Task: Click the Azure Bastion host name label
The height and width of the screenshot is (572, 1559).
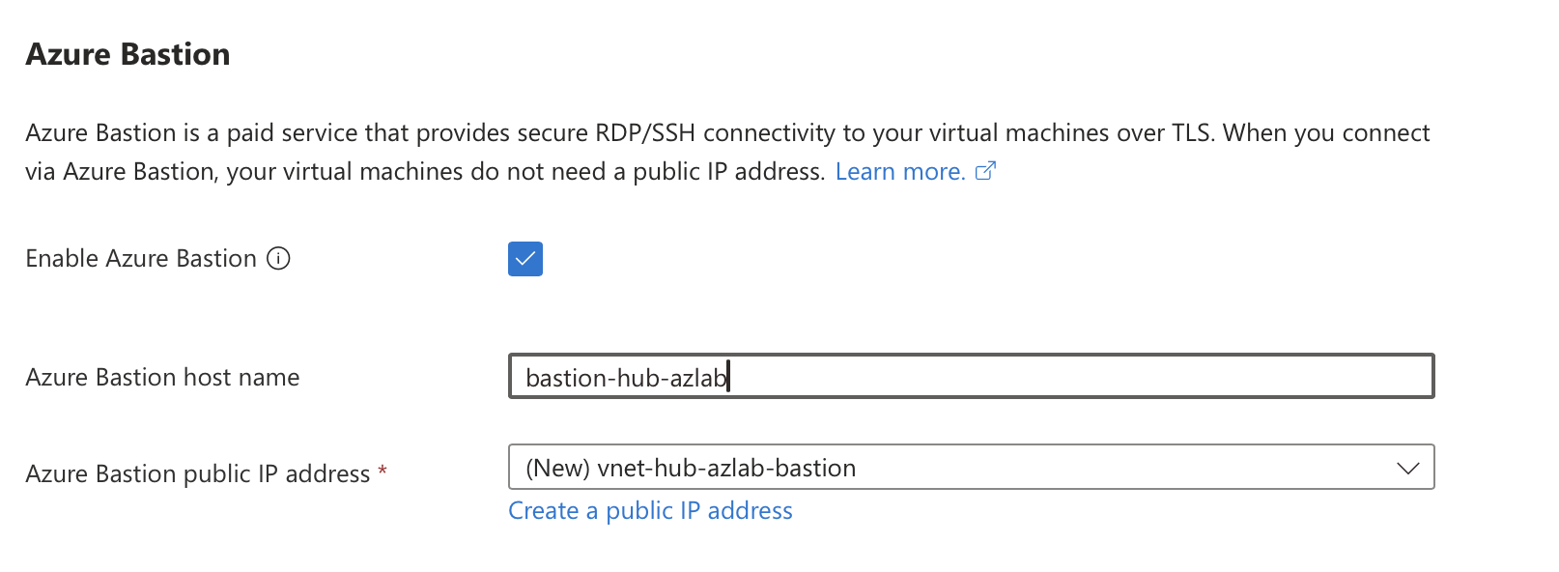Action: click(x=162, y=377)
